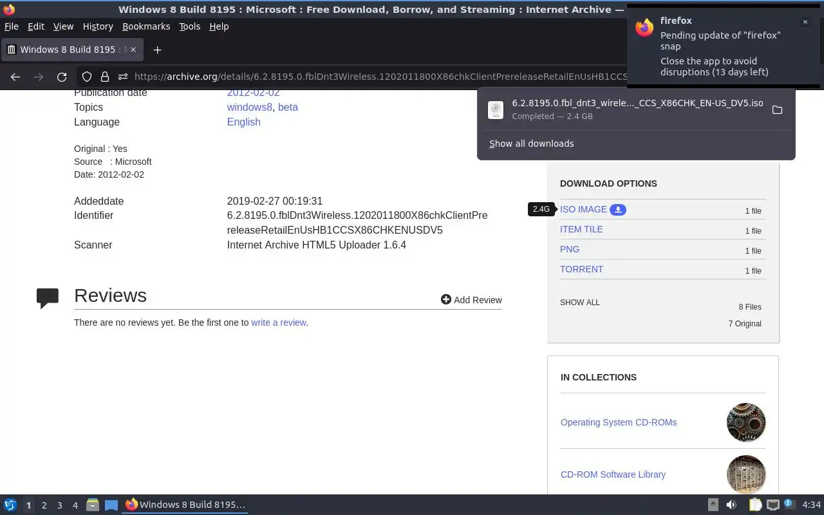The height and width of the screenshot is (515, 824).
Task: Click the ITEM TILE download link
Action: pos(581,229)
